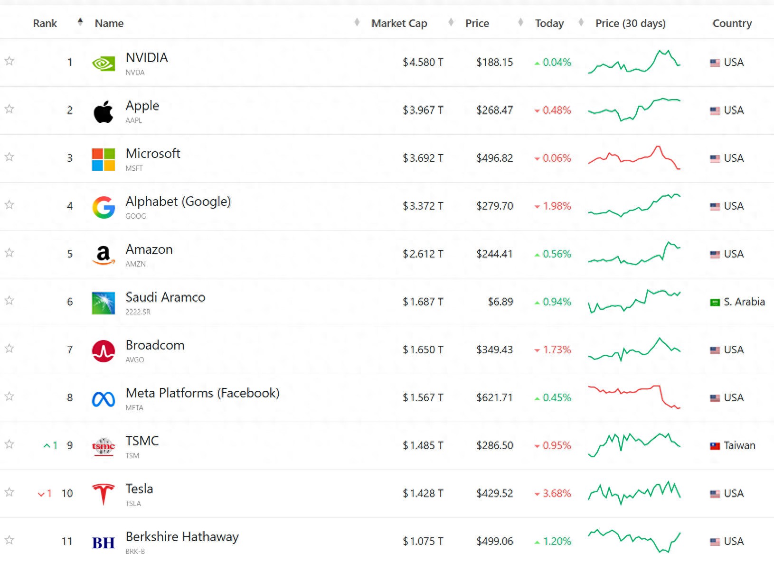
Task: Star NVIDIA as a favorite
Action: point(9,61)
